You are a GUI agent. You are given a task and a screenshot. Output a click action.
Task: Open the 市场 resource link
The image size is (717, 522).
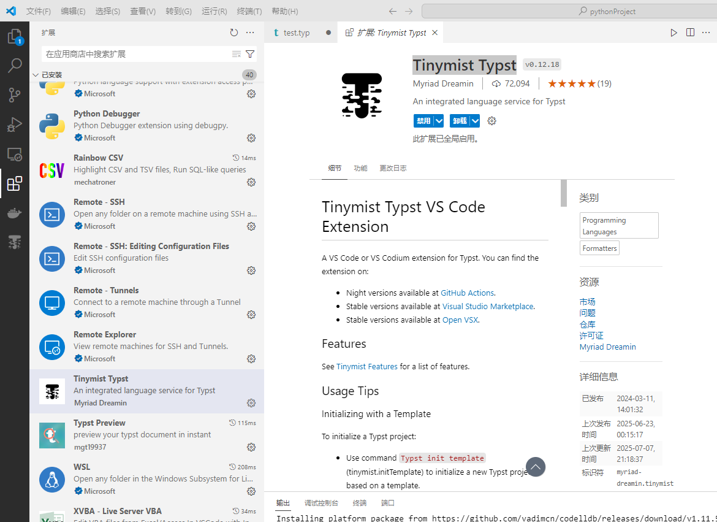coord(587,302)
